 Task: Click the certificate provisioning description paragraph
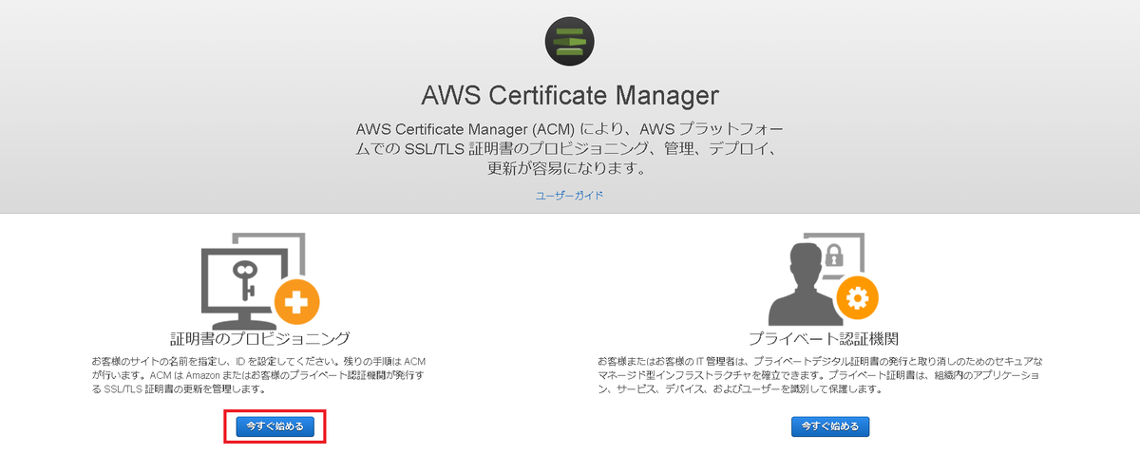pos(260,376)
